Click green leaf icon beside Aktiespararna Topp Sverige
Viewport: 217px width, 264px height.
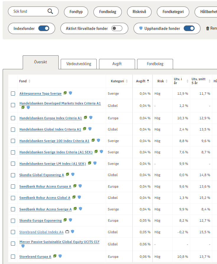pyautogui.click(x=65, y=93)
